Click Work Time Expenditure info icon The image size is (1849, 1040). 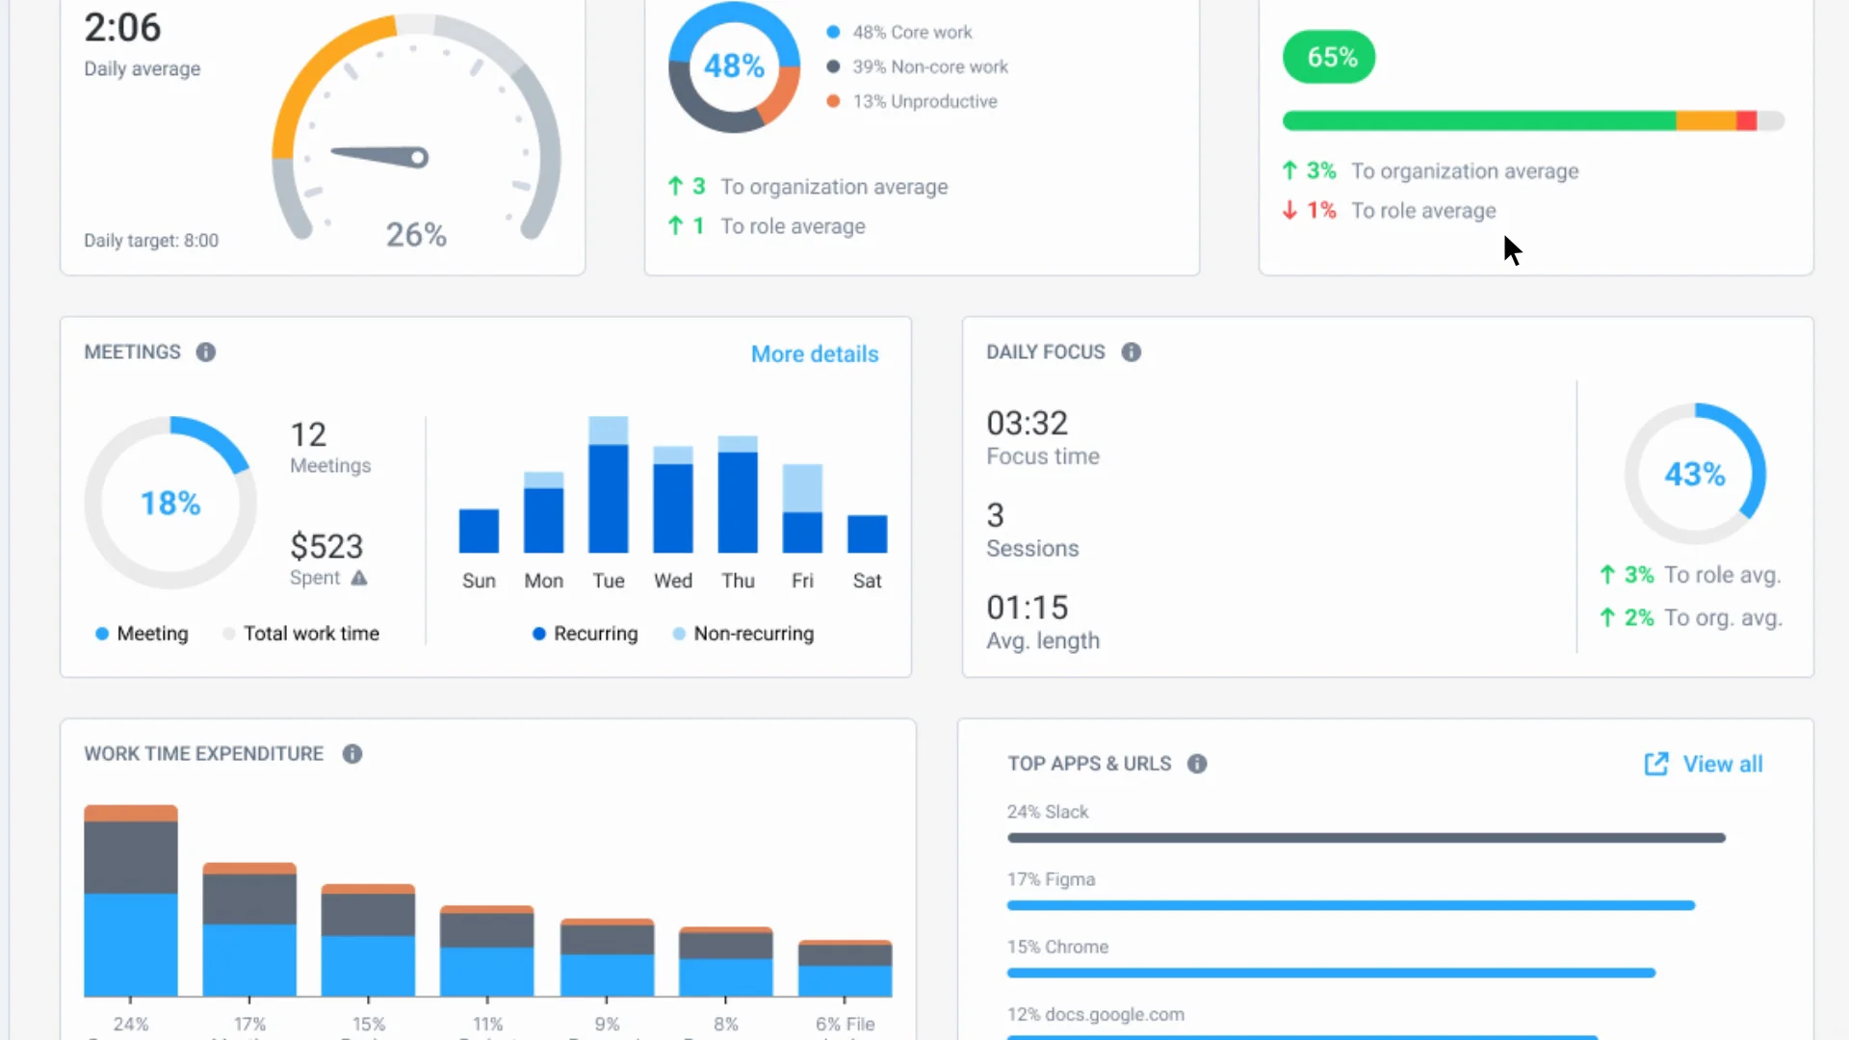coord(352,754)
